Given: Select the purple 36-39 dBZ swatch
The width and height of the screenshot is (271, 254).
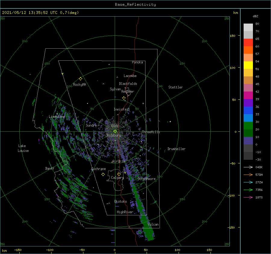Looking at the screenshot, I should click(x=248, y=103).
